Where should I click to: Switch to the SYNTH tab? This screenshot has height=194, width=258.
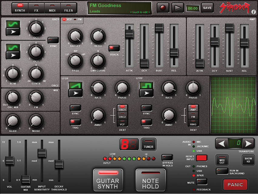click(x=20, y=8)
